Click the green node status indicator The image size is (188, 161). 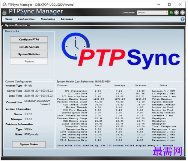(x=171, y=13)
